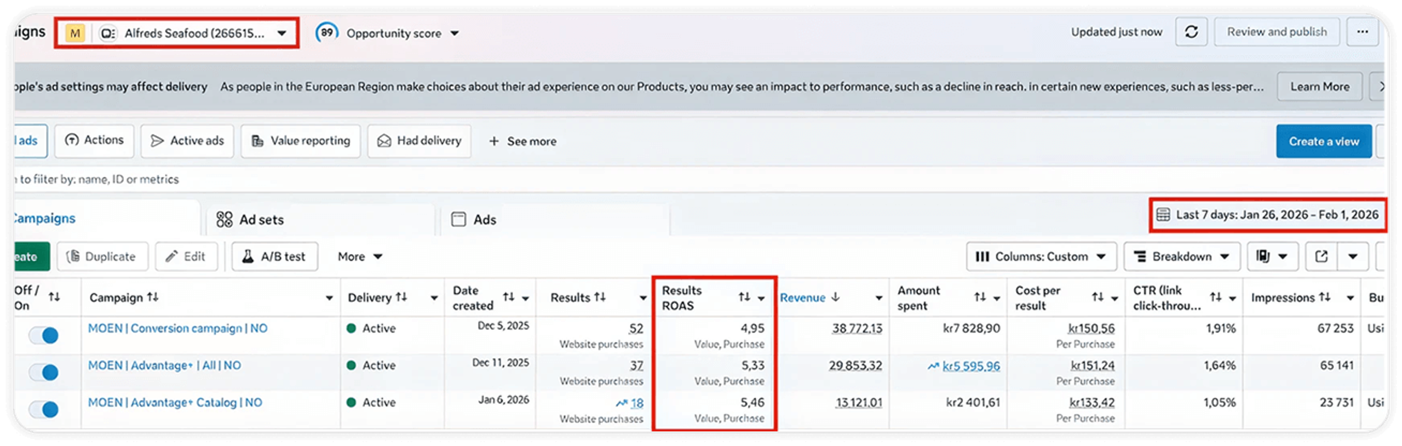Image resolution: width=1402 pixels, height=446 pixels.
Task: Select the Value reporting view
Action: 300,141
